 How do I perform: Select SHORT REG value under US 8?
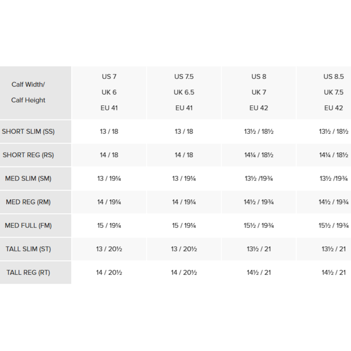259,155
